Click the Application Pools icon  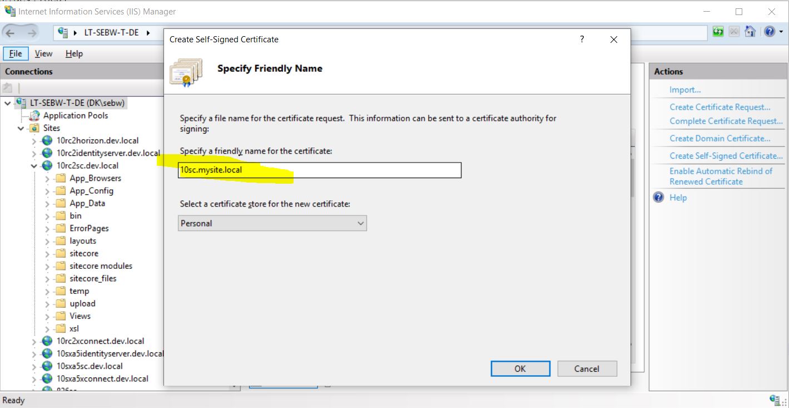(x=34, y=116)
